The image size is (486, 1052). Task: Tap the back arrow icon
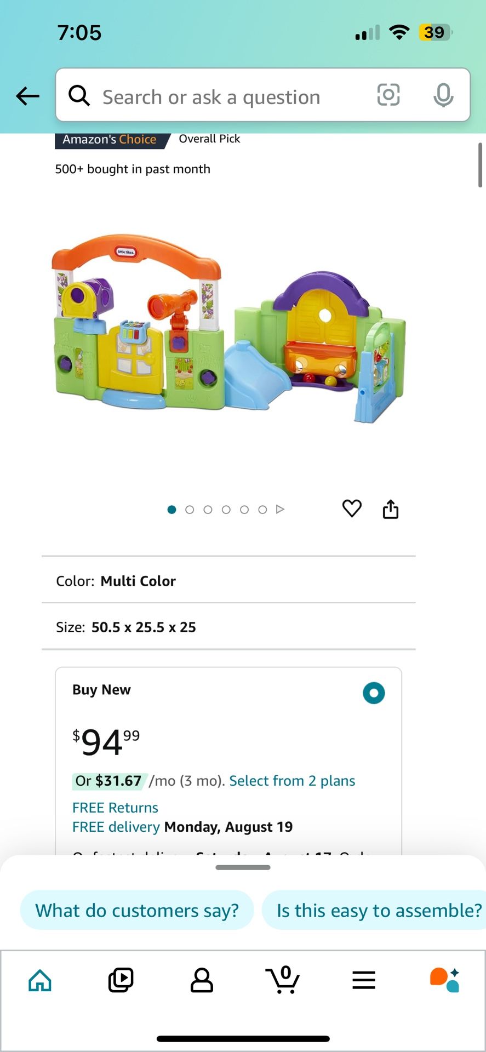pyautogui.click(x=27, y=96)
